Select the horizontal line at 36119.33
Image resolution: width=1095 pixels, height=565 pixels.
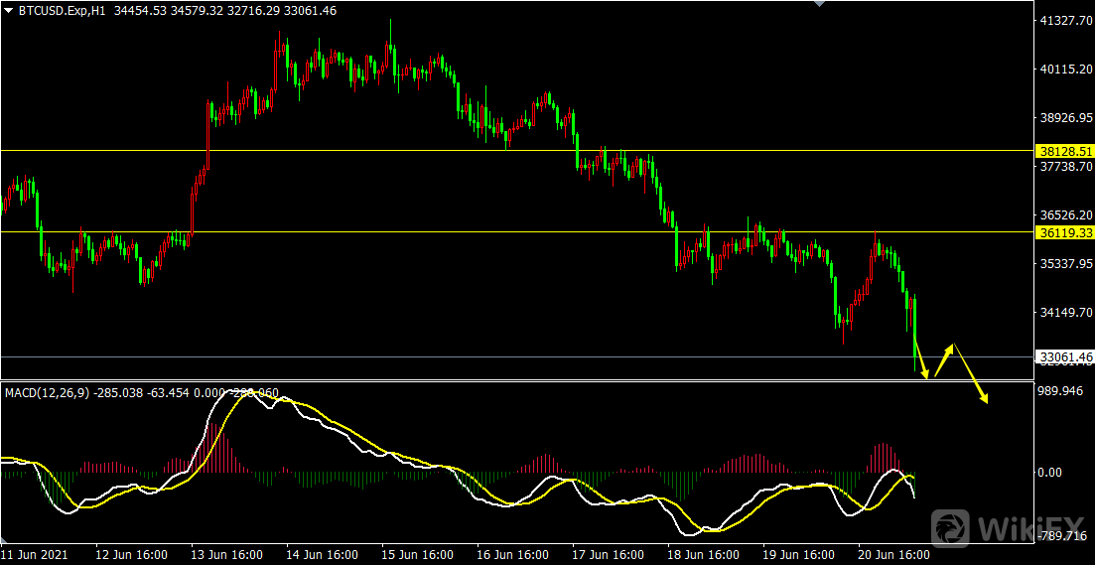click(x=397, y=232)
